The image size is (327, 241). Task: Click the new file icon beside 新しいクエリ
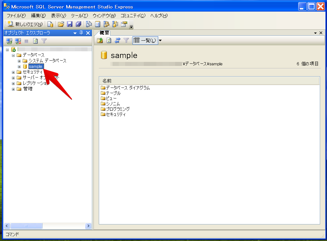50,24
